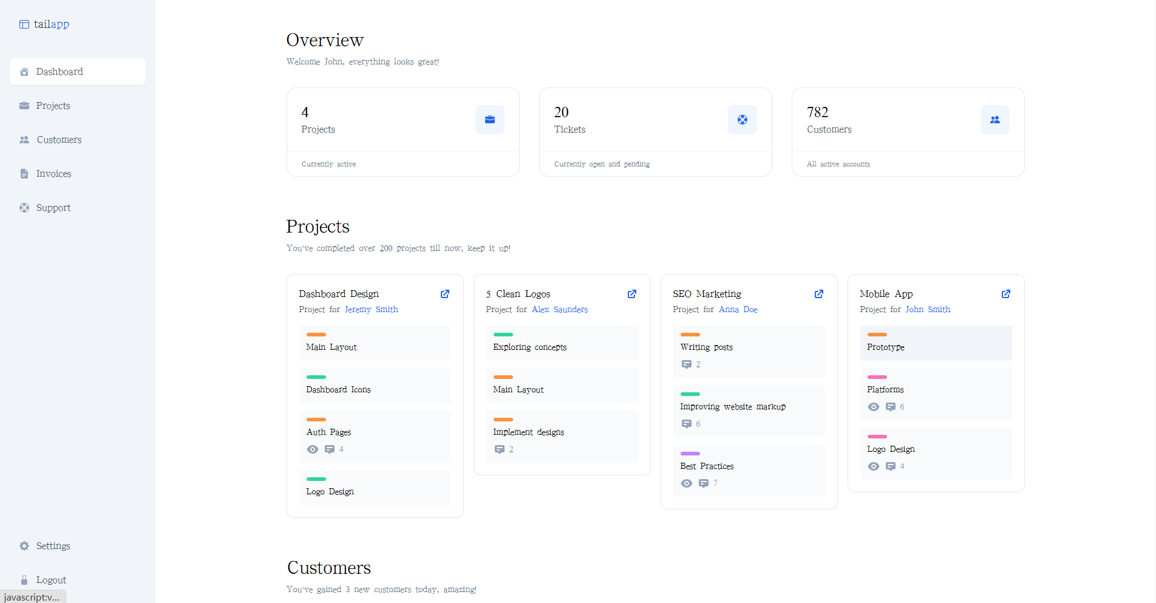1156x603 pixels.
Task: Open Exploring concepts task card
Action: coord(562,343)
